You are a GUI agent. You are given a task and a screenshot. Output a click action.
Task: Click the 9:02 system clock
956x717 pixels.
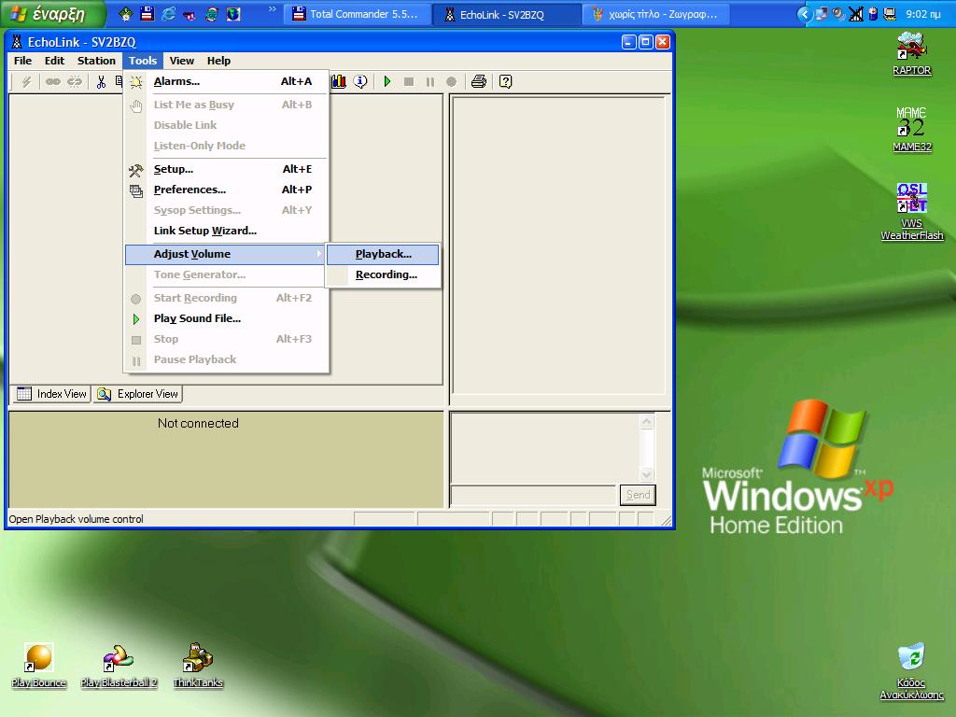tap(923, 14)
